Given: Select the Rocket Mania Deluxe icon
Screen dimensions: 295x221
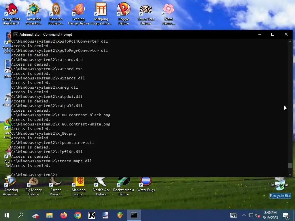Looking at the screenshot, I should click(123, 186).
